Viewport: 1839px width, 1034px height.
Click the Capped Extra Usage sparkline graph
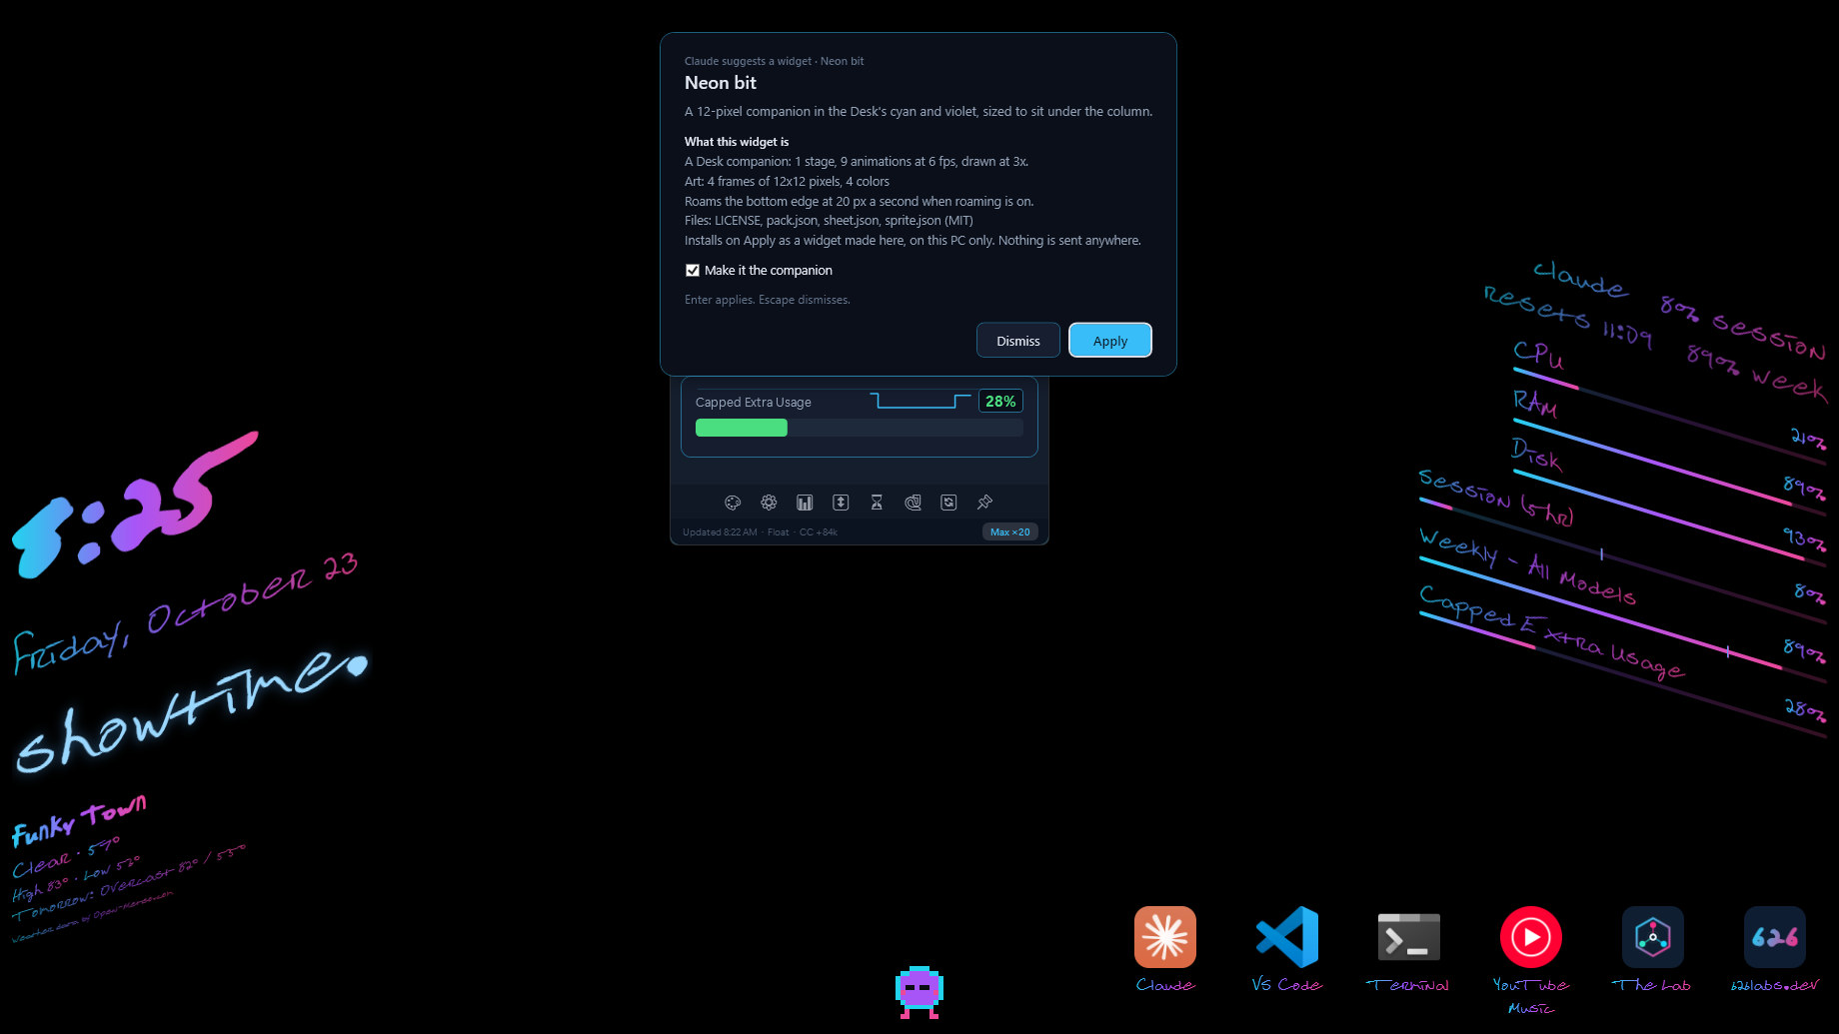(920, 401)
